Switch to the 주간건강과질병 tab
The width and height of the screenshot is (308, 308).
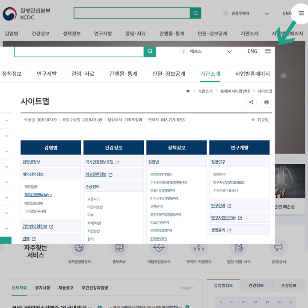click(95, 288)
